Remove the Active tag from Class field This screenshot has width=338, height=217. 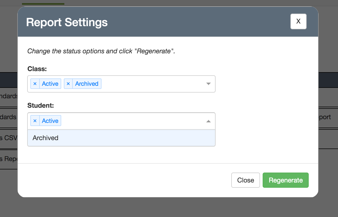pyautogui.click(x=35, y=84)
